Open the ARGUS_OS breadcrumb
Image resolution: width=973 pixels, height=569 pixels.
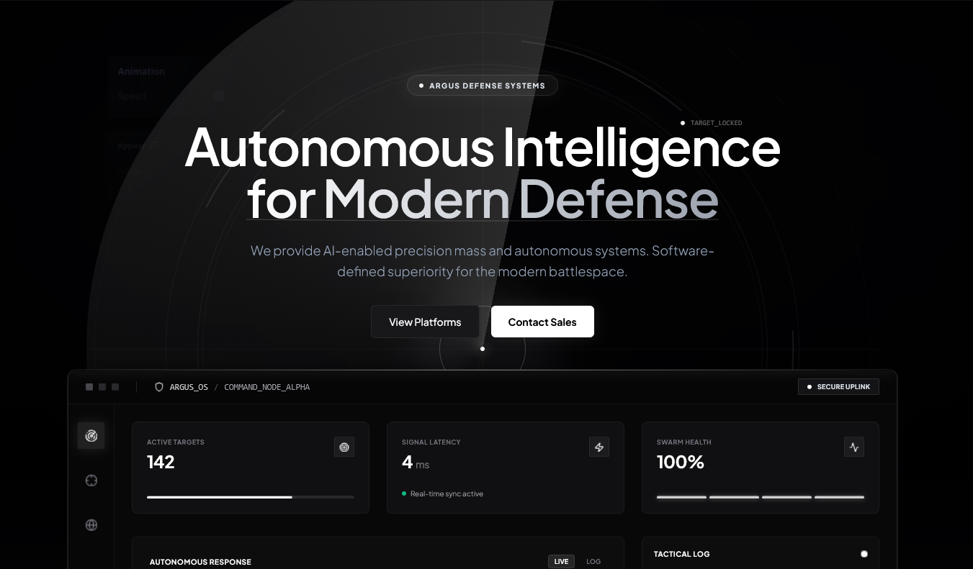click(189, 387)
